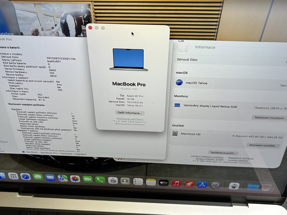Launch the Photos app

pyautogui.click(x=75, y=179)
